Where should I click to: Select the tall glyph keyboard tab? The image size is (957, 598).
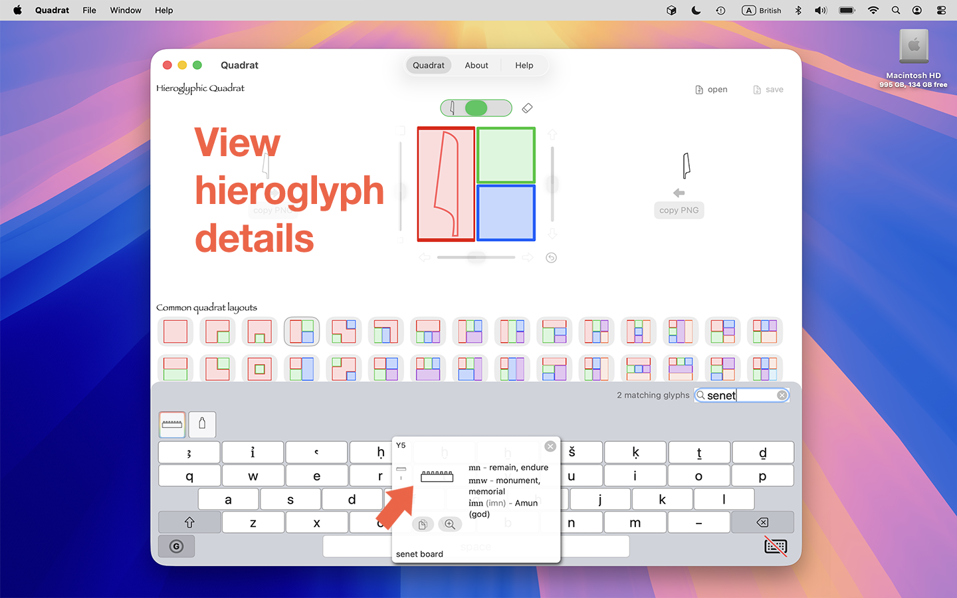pos(202,425)
